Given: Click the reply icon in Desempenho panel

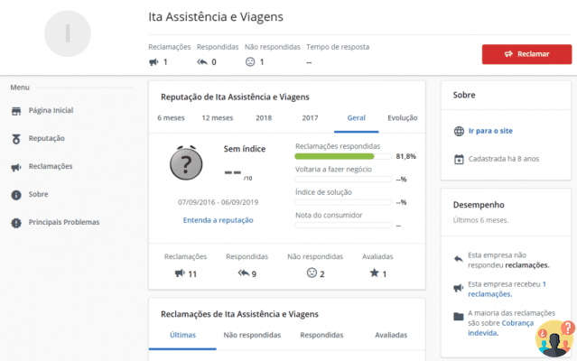Looking at the screenshot, I should (x=459, y=259).
